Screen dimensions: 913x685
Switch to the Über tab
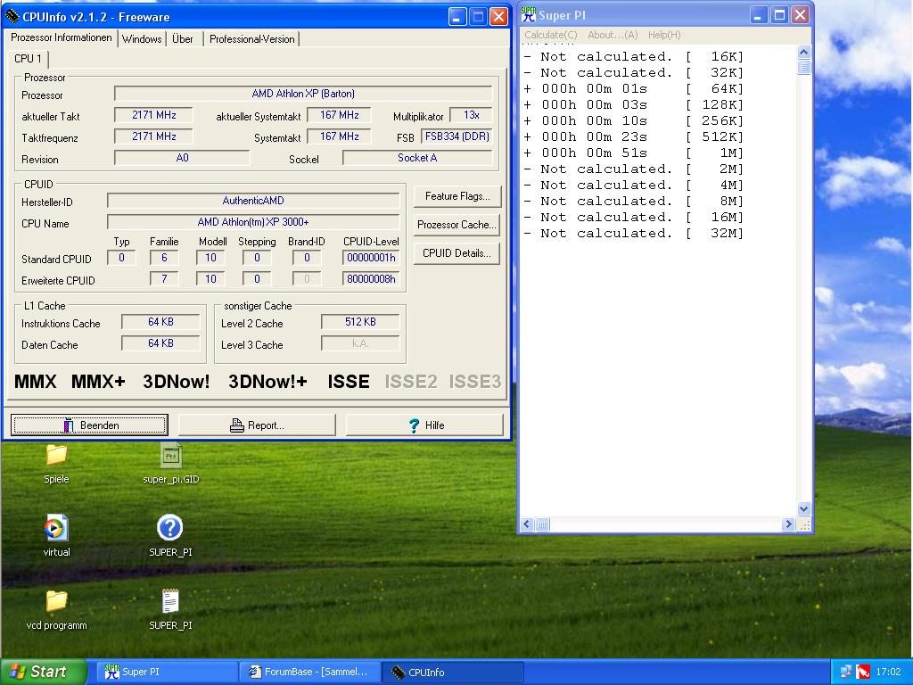[182, 39]
